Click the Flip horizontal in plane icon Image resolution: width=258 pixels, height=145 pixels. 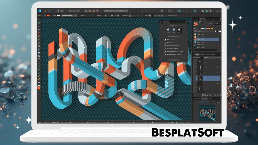click(x=165, y=46)
